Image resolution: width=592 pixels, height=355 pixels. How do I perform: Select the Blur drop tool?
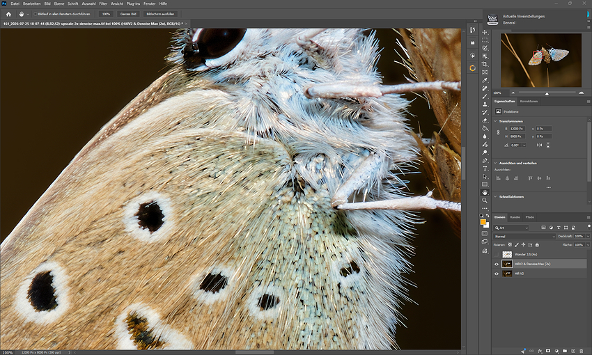(x=485, y=136)
